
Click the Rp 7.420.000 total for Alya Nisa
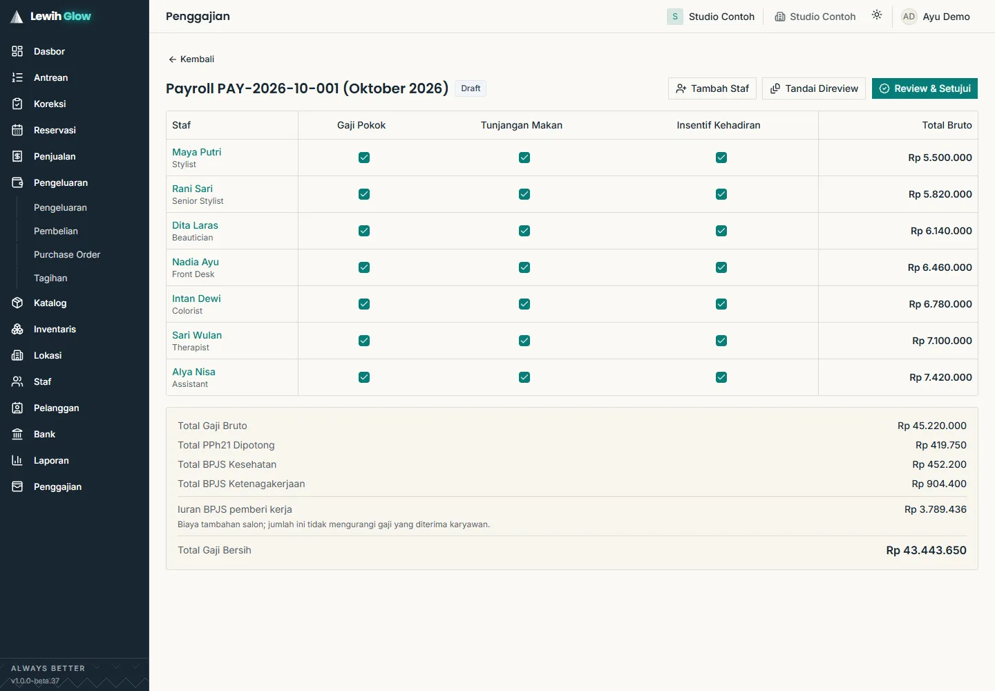coord(940,377)
